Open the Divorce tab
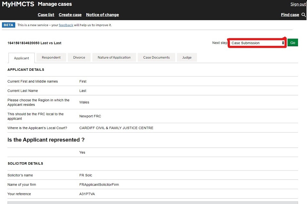This screenshot has width=307, height=204. (79, 57)
